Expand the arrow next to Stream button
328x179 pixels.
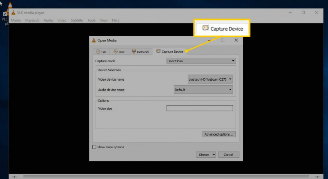(214, 155)
